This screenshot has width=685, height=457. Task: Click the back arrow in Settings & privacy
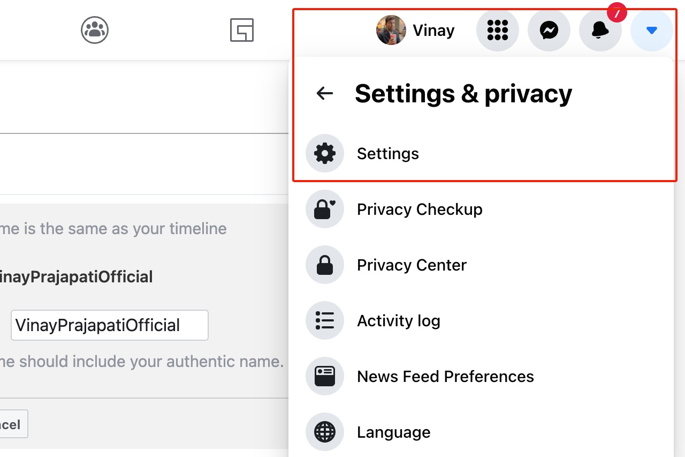point(325,93)
